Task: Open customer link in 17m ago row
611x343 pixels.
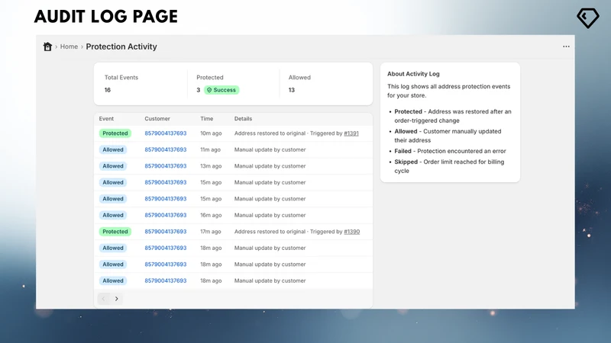Action: [x=166, y=232]
